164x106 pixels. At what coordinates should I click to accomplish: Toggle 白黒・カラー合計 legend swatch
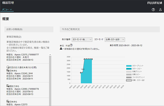[x=129, y=80]
